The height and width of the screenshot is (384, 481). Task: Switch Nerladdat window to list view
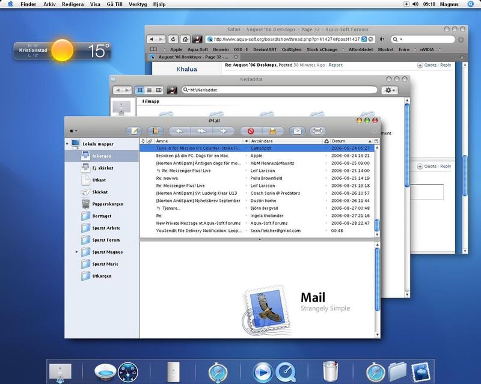(149, 90)
